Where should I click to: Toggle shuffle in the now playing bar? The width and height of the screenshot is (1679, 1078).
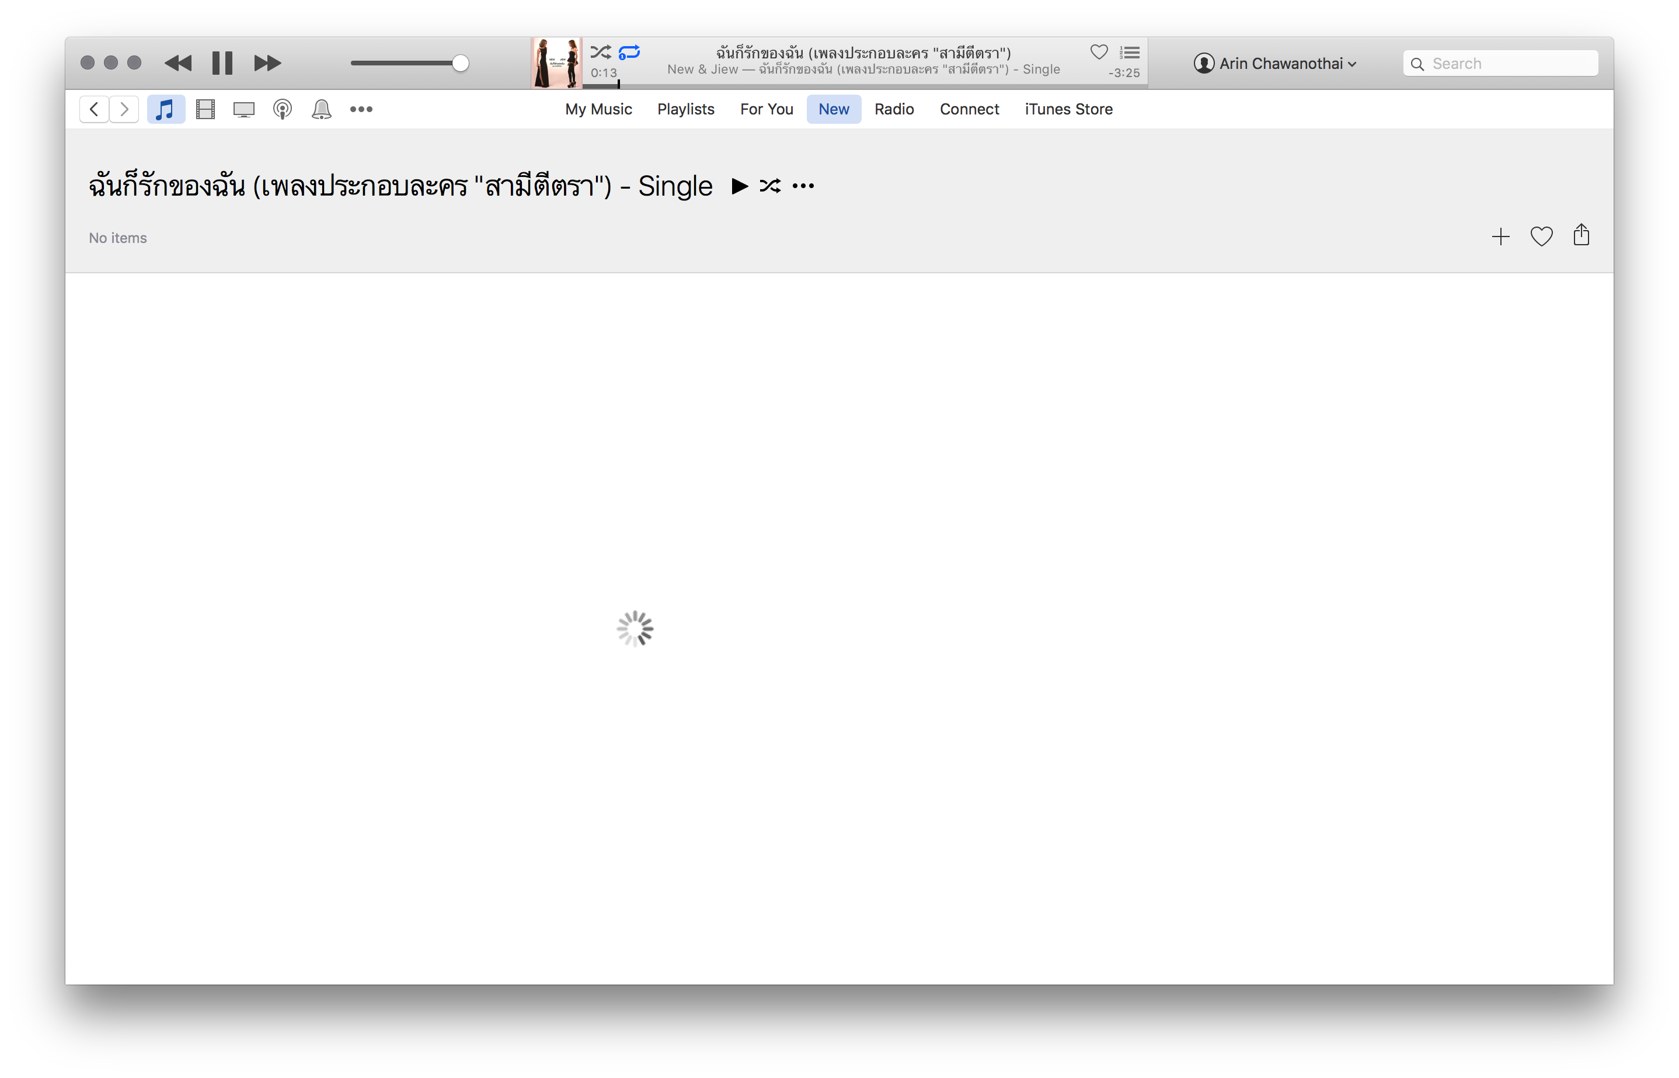pyautogui.click(x=600, y=53)
